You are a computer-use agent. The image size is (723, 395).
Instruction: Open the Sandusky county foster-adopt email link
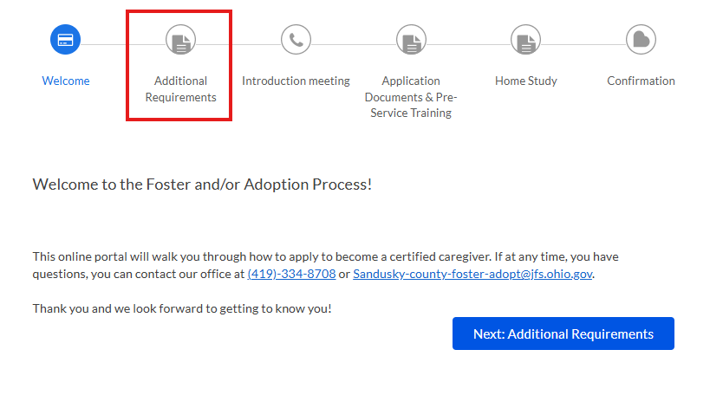(473, 275)
